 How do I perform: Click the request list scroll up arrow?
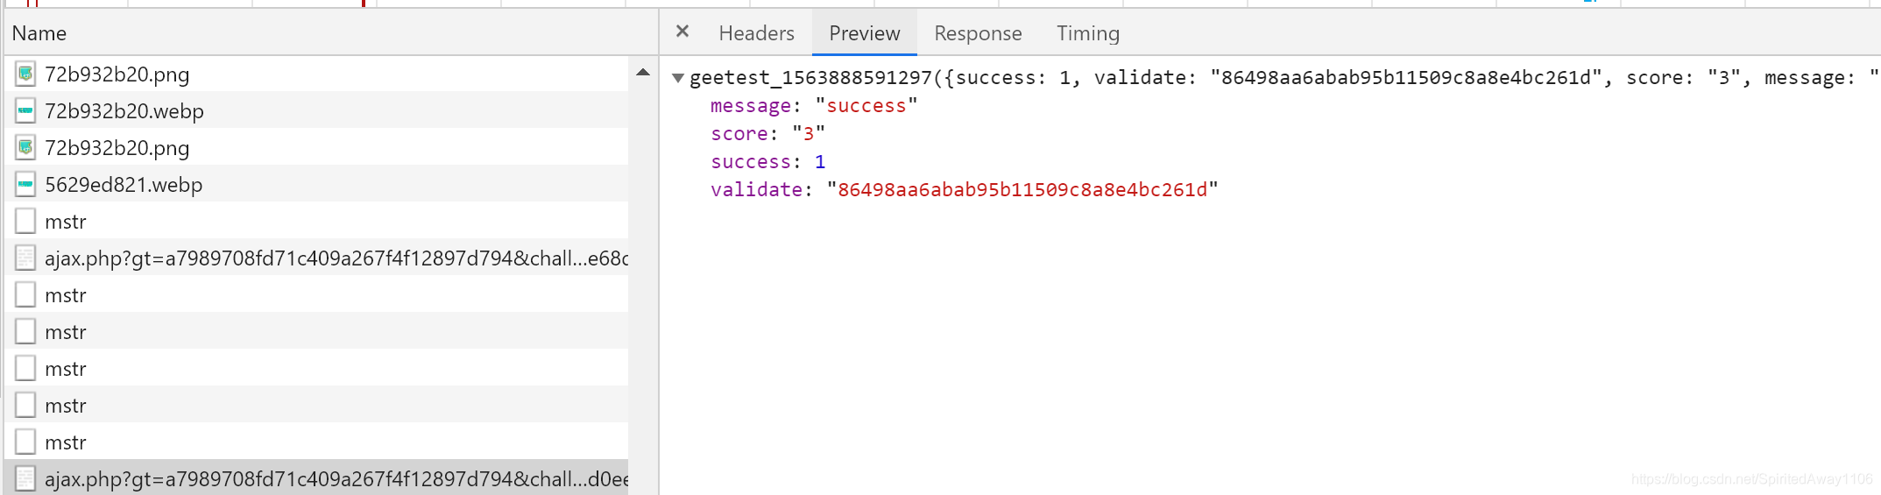pos(643,73)
